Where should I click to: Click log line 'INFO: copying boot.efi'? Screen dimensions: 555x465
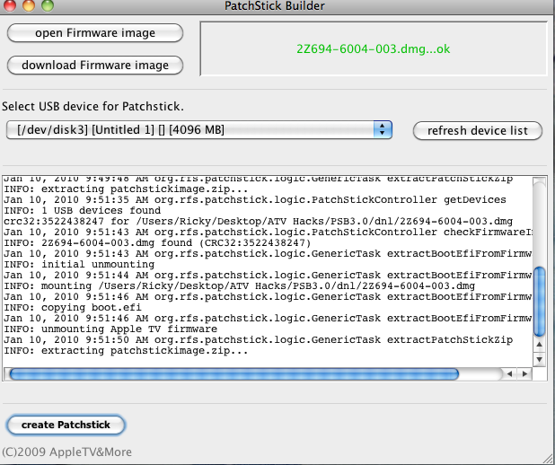click(x=73, y=308)
